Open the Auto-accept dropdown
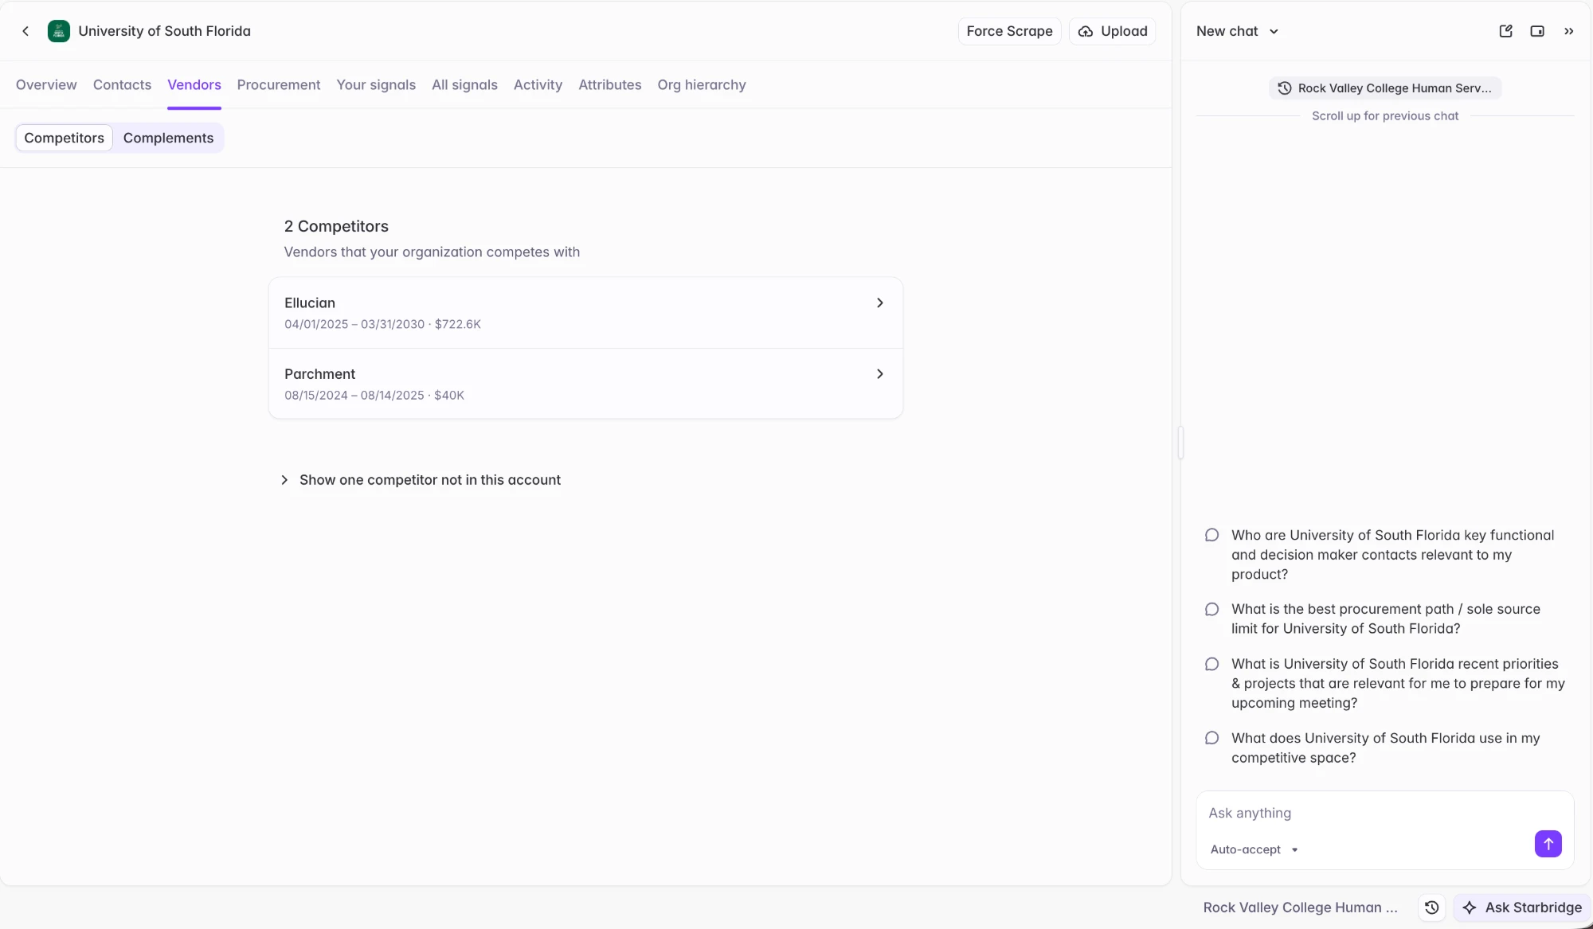This screenshot has width=1593, height=929. (1254, 849)
